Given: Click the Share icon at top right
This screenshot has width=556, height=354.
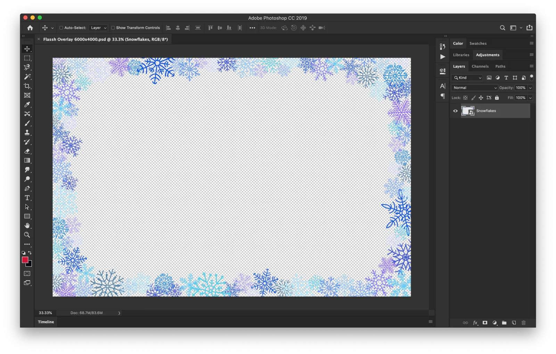Looking at the screenshot, I should (x=529, y=27).
